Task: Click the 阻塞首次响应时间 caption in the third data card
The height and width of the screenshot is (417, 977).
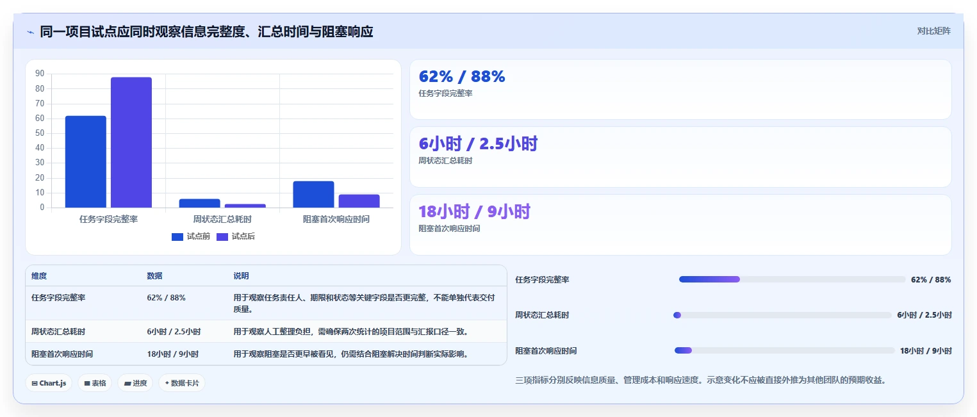Action: pos(449,229)
